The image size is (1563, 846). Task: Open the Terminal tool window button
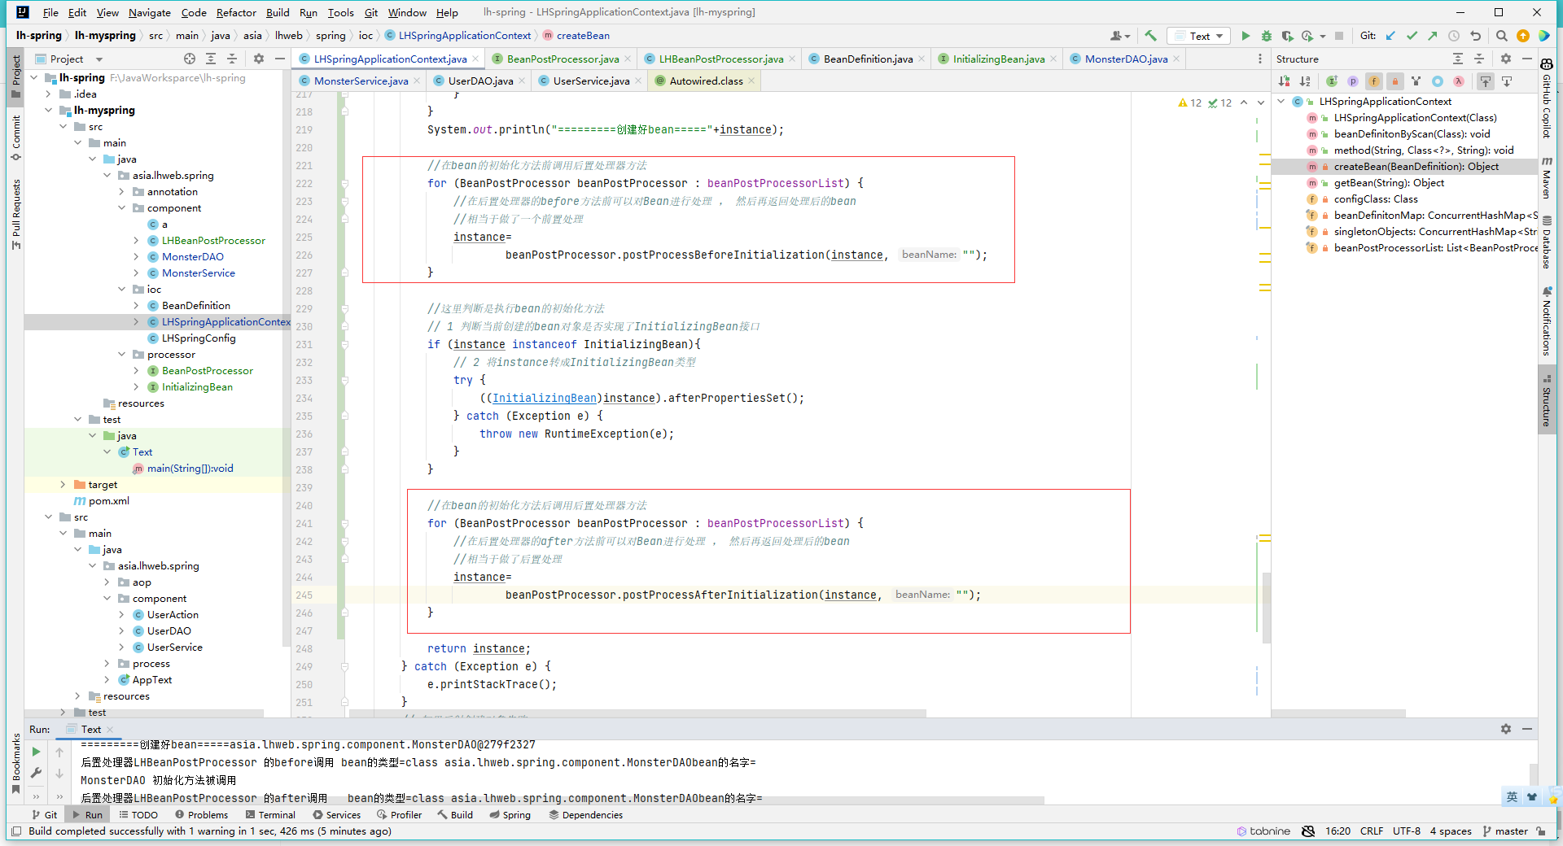click(x=271, y=815)
